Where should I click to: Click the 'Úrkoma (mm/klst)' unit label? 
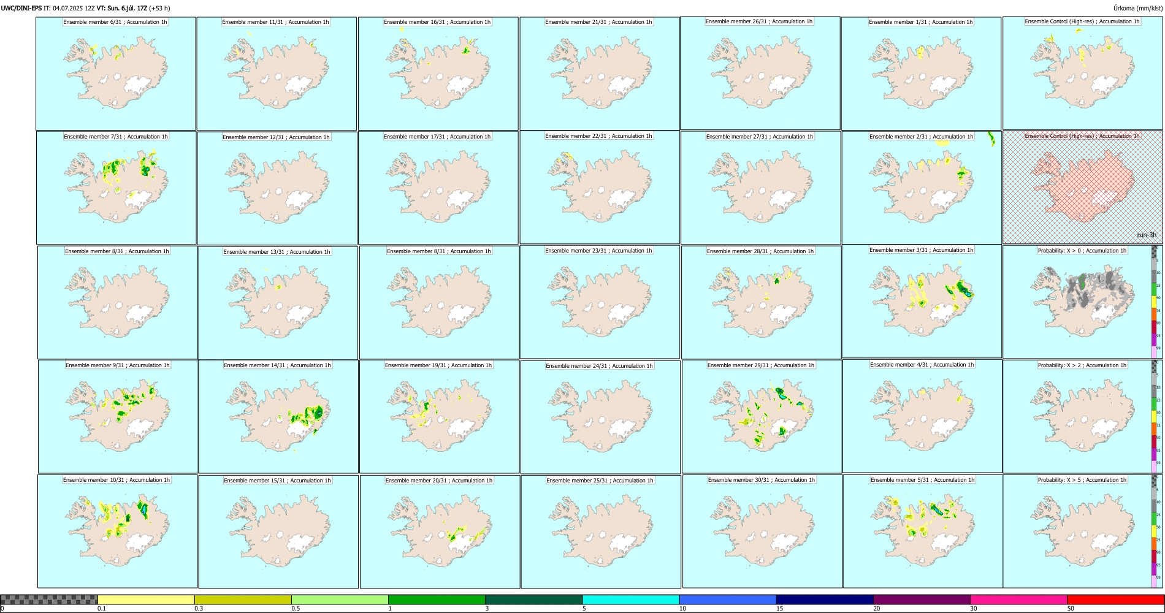click(1137, 9)
